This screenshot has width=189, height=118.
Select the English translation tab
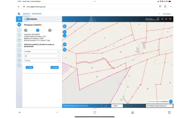(x=27, y=14)
